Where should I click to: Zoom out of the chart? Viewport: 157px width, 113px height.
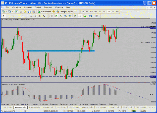tap(70, 16)
